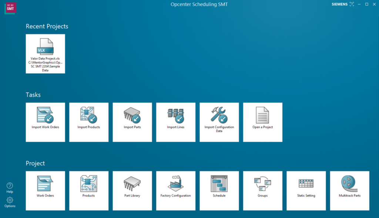This screenshot has width=379, height=218.
Task: Select the Static Setting tile
Action: tap(306, 191)
